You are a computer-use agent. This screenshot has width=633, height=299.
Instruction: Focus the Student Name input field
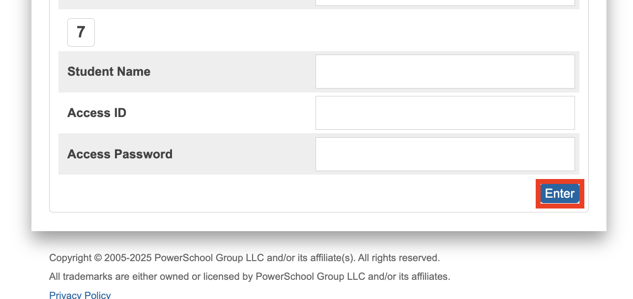click(445, 72)
